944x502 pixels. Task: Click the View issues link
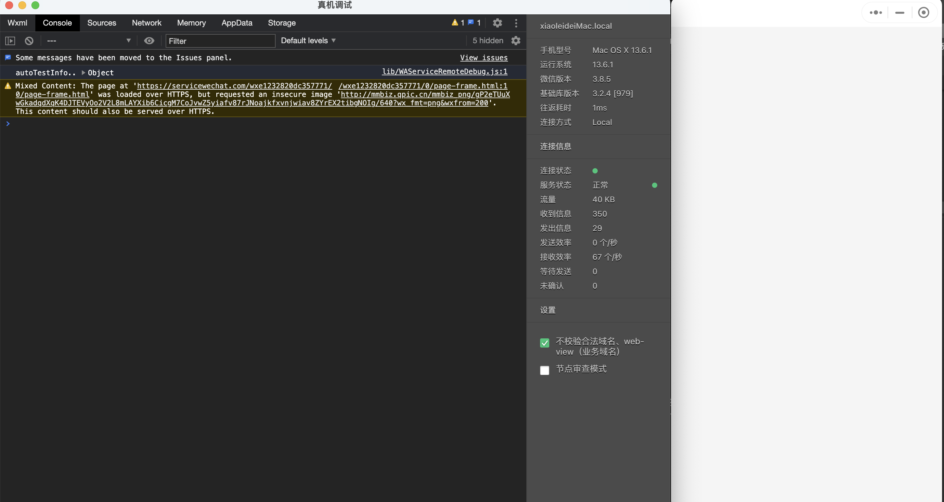click(483, 58)
